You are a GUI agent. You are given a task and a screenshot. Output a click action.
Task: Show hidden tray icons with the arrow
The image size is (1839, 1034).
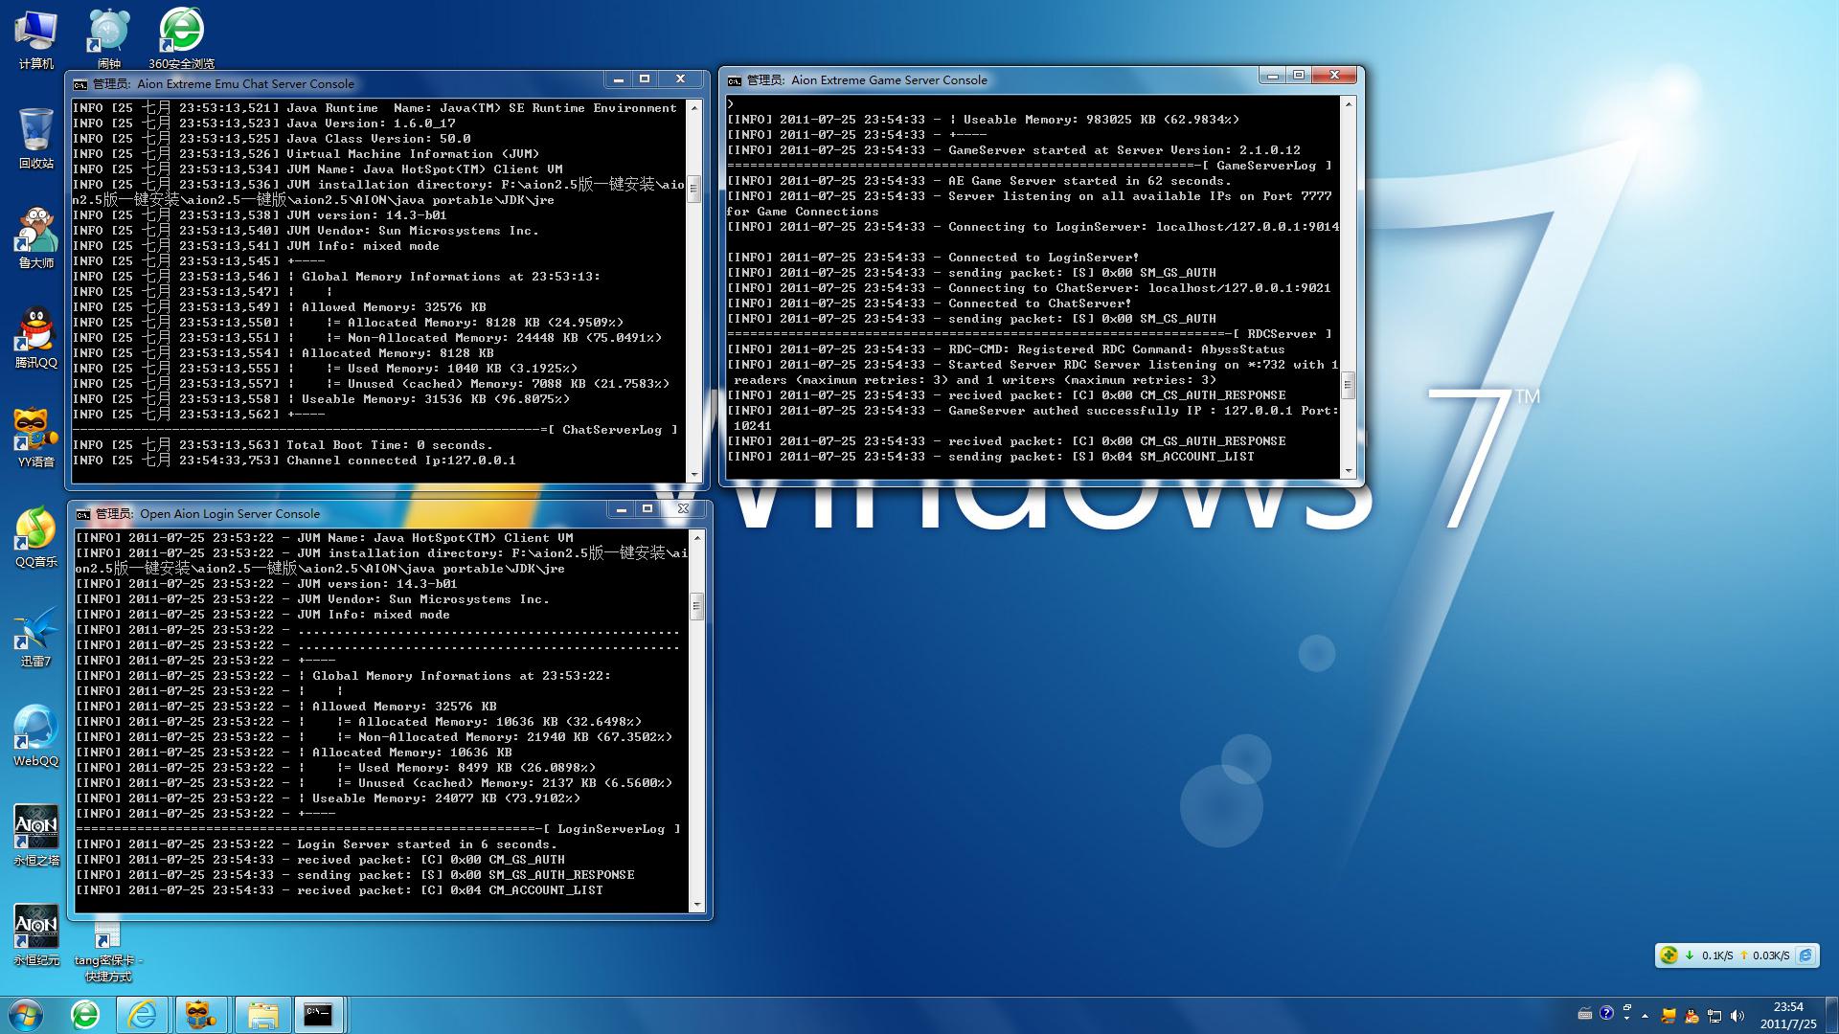click(1646, 1016)
